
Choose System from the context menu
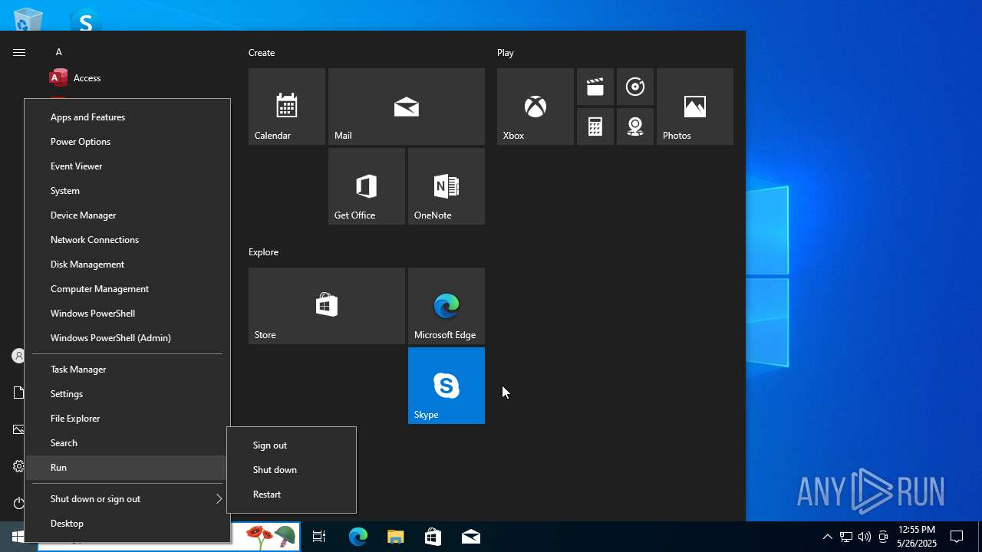[127, 191]
